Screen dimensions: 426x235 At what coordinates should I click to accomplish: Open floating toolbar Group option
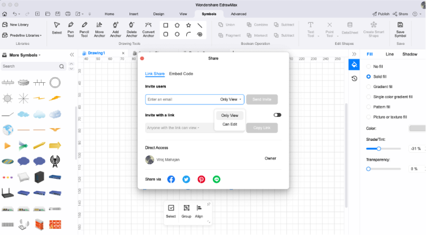pyautogui.click(x=186, y=211)
